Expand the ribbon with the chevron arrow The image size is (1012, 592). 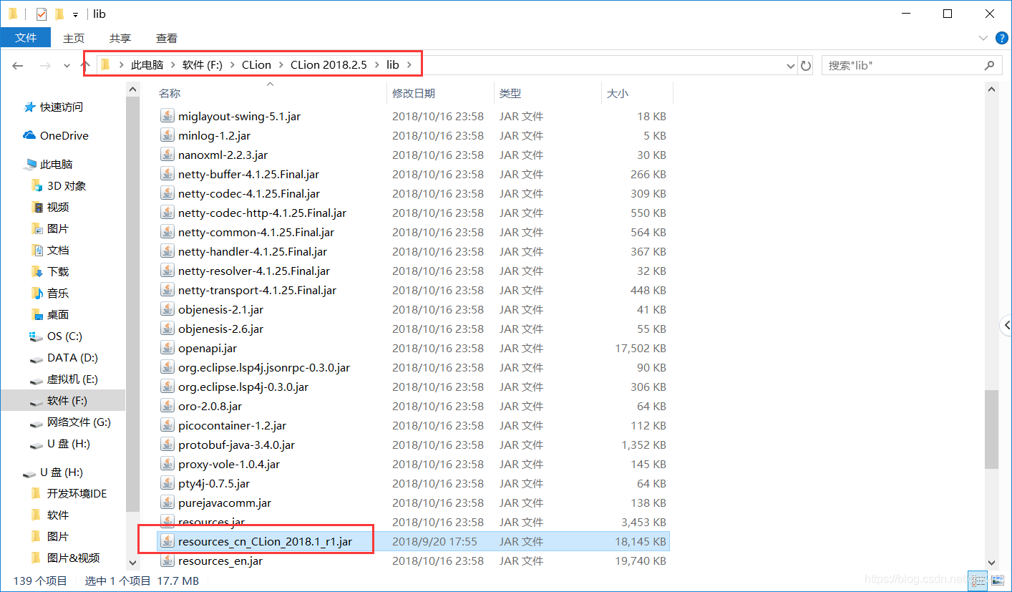[x=983, y=38]
